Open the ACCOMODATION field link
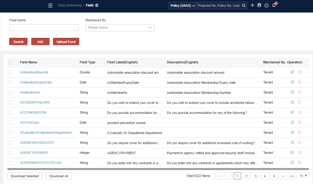The width and height of the screenshot is (313, 184). pyautogui.click(x=33, y=113)
